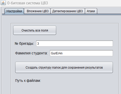Click the digit 3 in brigade field

pyautogui.click(x=38, y=44)
